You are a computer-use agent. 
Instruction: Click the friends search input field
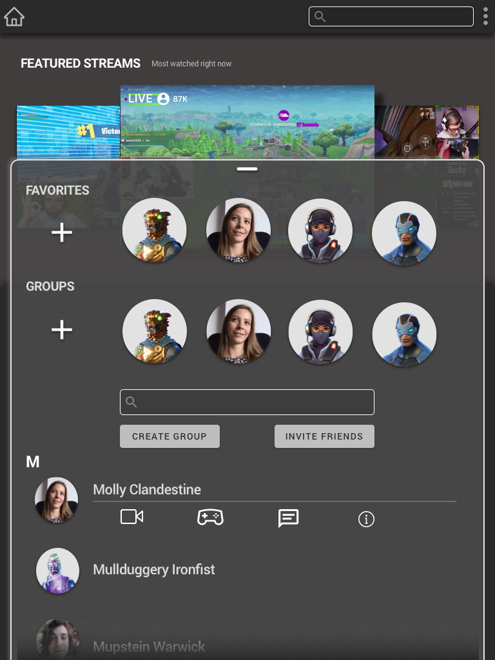point(247,402)
